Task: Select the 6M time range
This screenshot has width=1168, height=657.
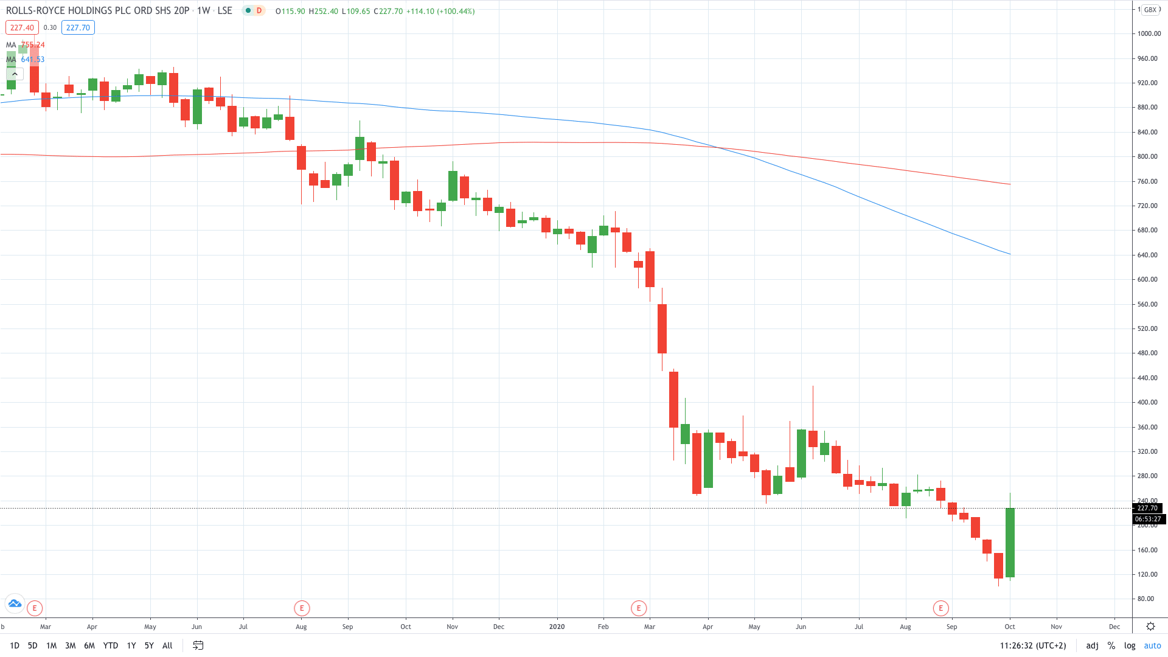Action: [x=89, y=645]
